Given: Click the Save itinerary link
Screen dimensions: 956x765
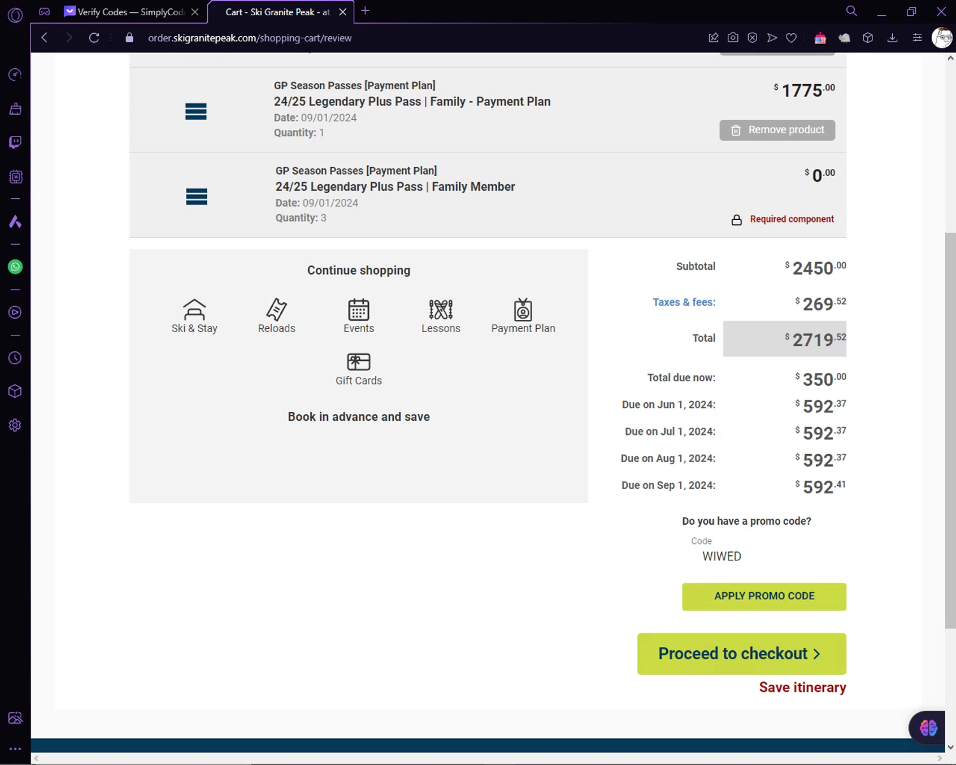Looking at the screenshot, I should [802, 687].
